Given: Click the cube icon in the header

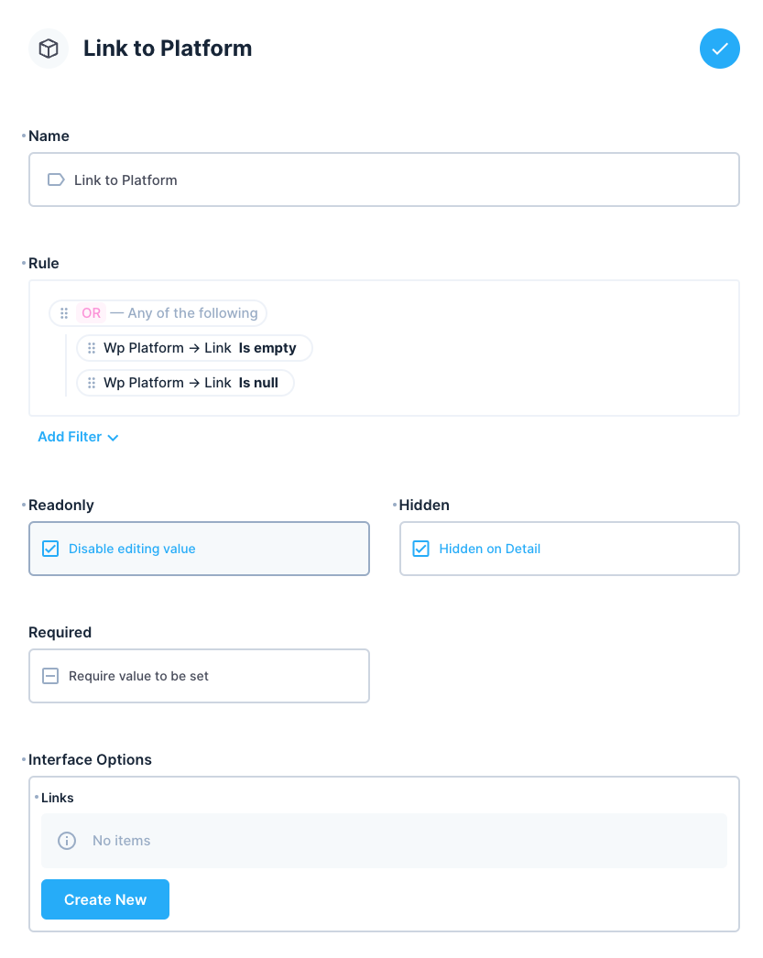Looking at the screenshot, I should point(48,49).
